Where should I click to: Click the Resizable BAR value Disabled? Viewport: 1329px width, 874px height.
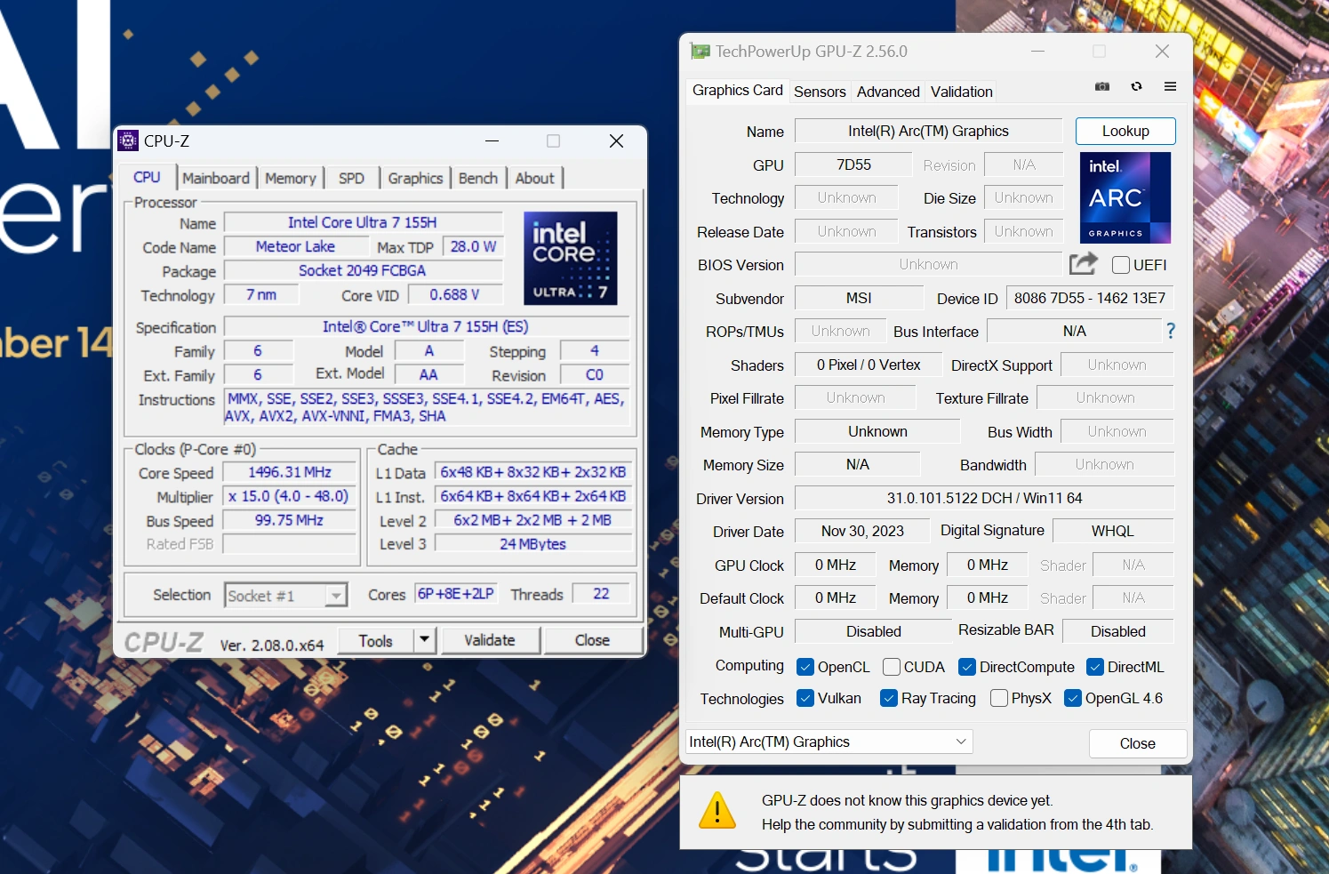pos(1118,631)
